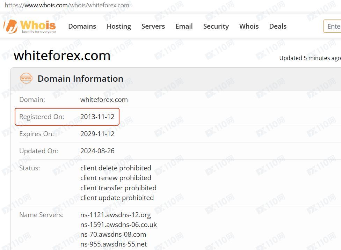This screenshot has height=250, width=341.
Task: Open the Domains menu
Action: (x=82, y=26)
